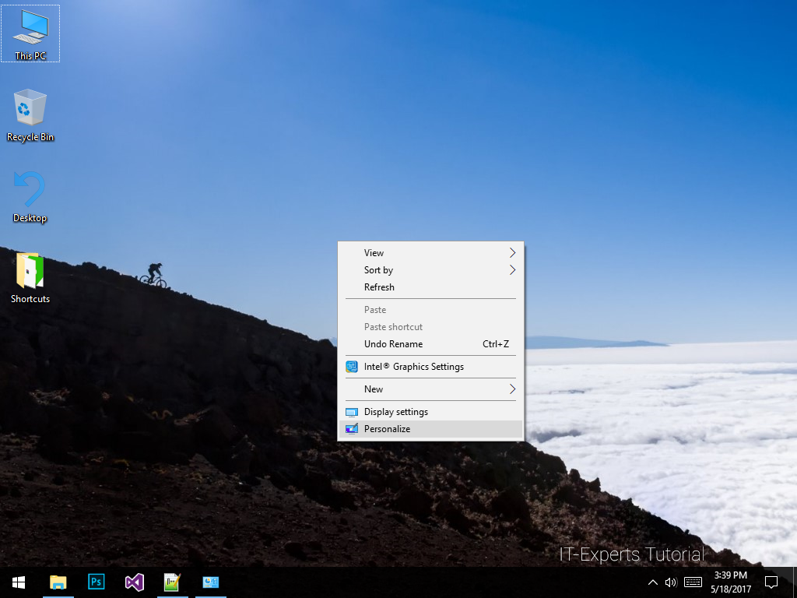797x598 pixels.
Task: Open Visual Studio from the taskbar
Action: pos(135,582)
